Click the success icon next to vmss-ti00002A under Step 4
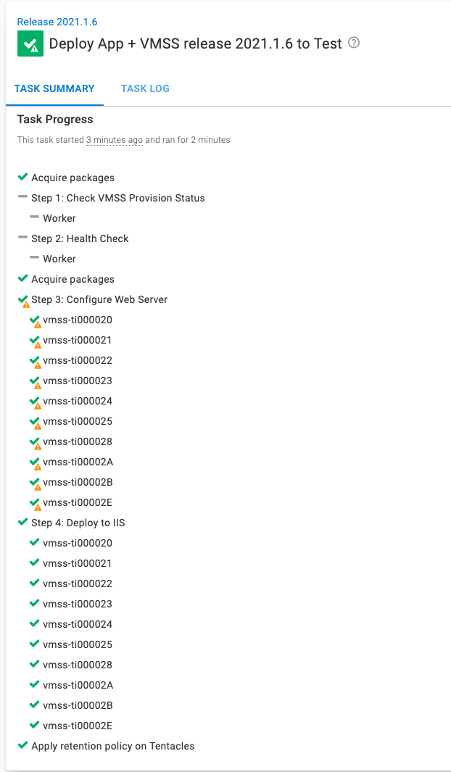Image resolution: width=451 pixels, height=772 pixels. point(34,684)
